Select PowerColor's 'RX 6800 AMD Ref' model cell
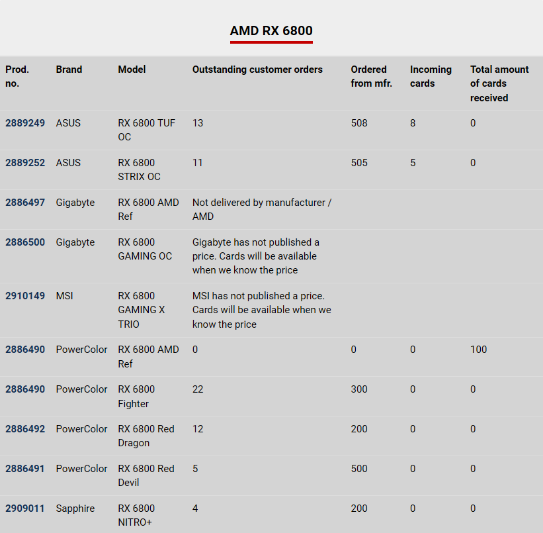The image size is (543, 533). point(148,356)
